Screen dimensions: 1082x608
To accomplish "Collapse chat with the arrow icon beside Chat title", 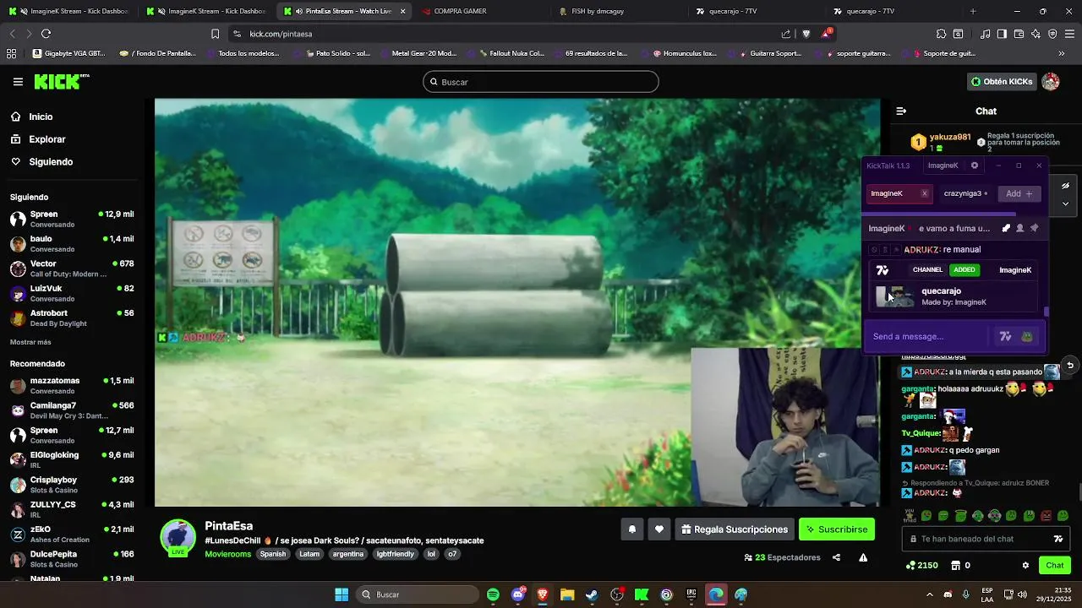I will coord(901,111).
